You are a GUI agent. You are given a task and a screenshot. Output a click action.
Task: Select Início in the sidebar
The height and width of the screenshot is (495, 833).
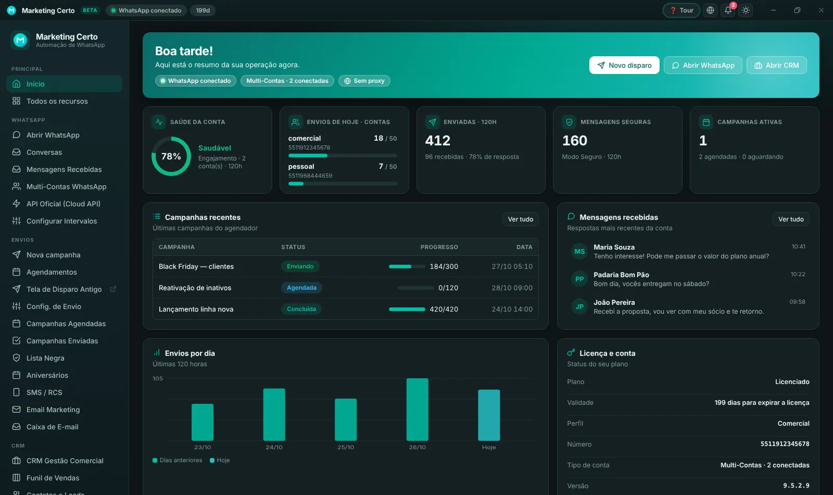[64, 84]
